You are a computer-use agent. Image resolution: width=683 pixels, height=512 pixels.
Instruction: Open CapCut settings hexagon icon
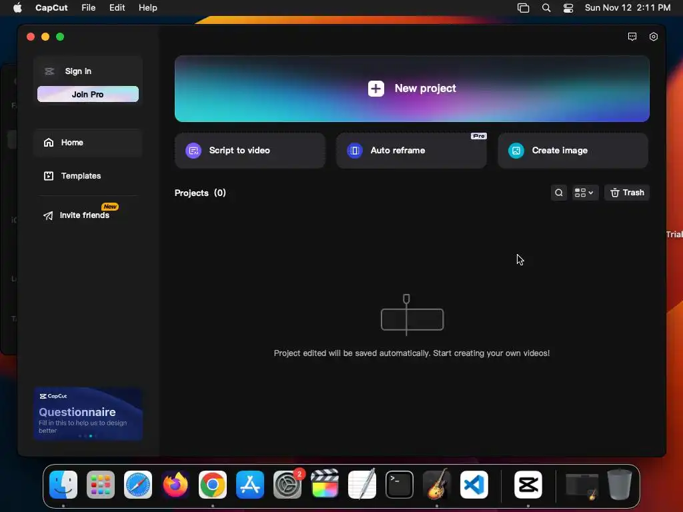(x=654, y=37)
